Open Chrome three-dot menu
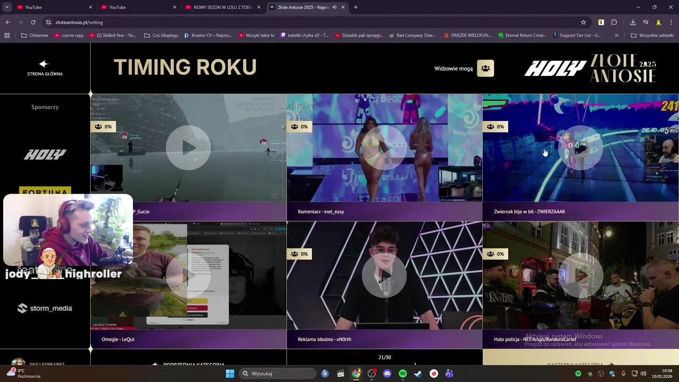 point(671,22)
